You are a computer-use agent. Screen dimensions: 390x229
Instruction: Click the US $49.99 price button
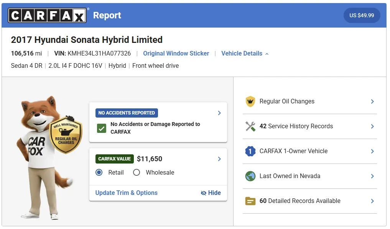coord(362,15)
